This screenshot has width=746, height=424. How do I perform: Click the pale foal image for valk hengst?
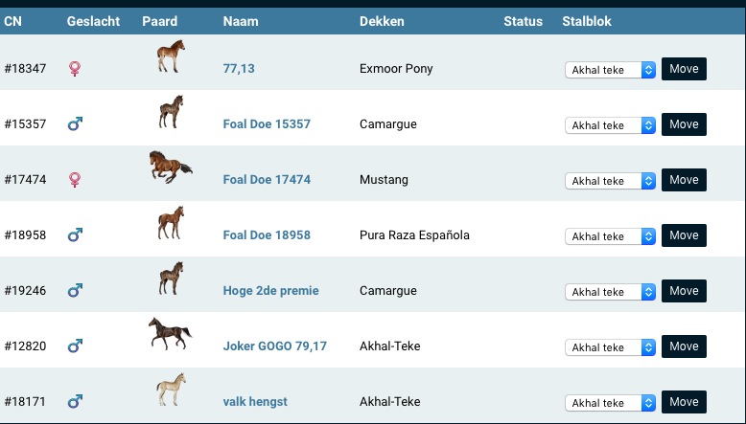coord(171,391)
